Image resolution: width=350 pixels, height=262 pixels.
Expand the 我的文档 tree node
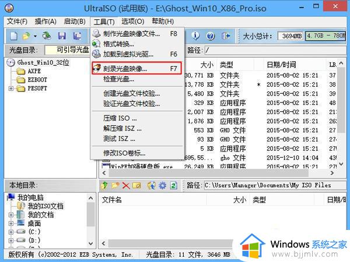click(11, 215)
